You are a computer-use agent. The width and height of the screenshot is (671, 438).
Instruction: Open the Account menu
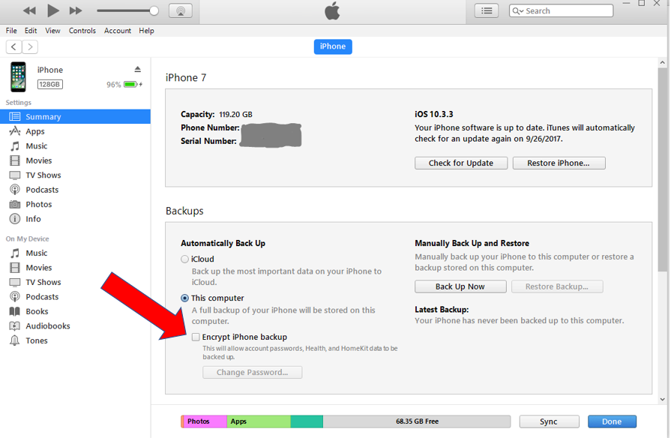point(118,31)
